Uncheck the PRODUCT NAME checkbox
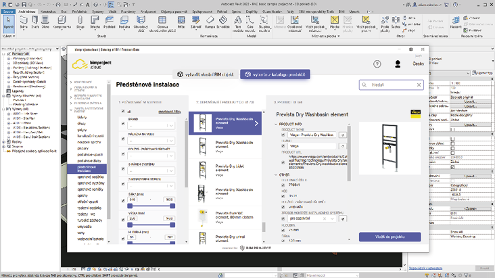 (x=283, y=135)
